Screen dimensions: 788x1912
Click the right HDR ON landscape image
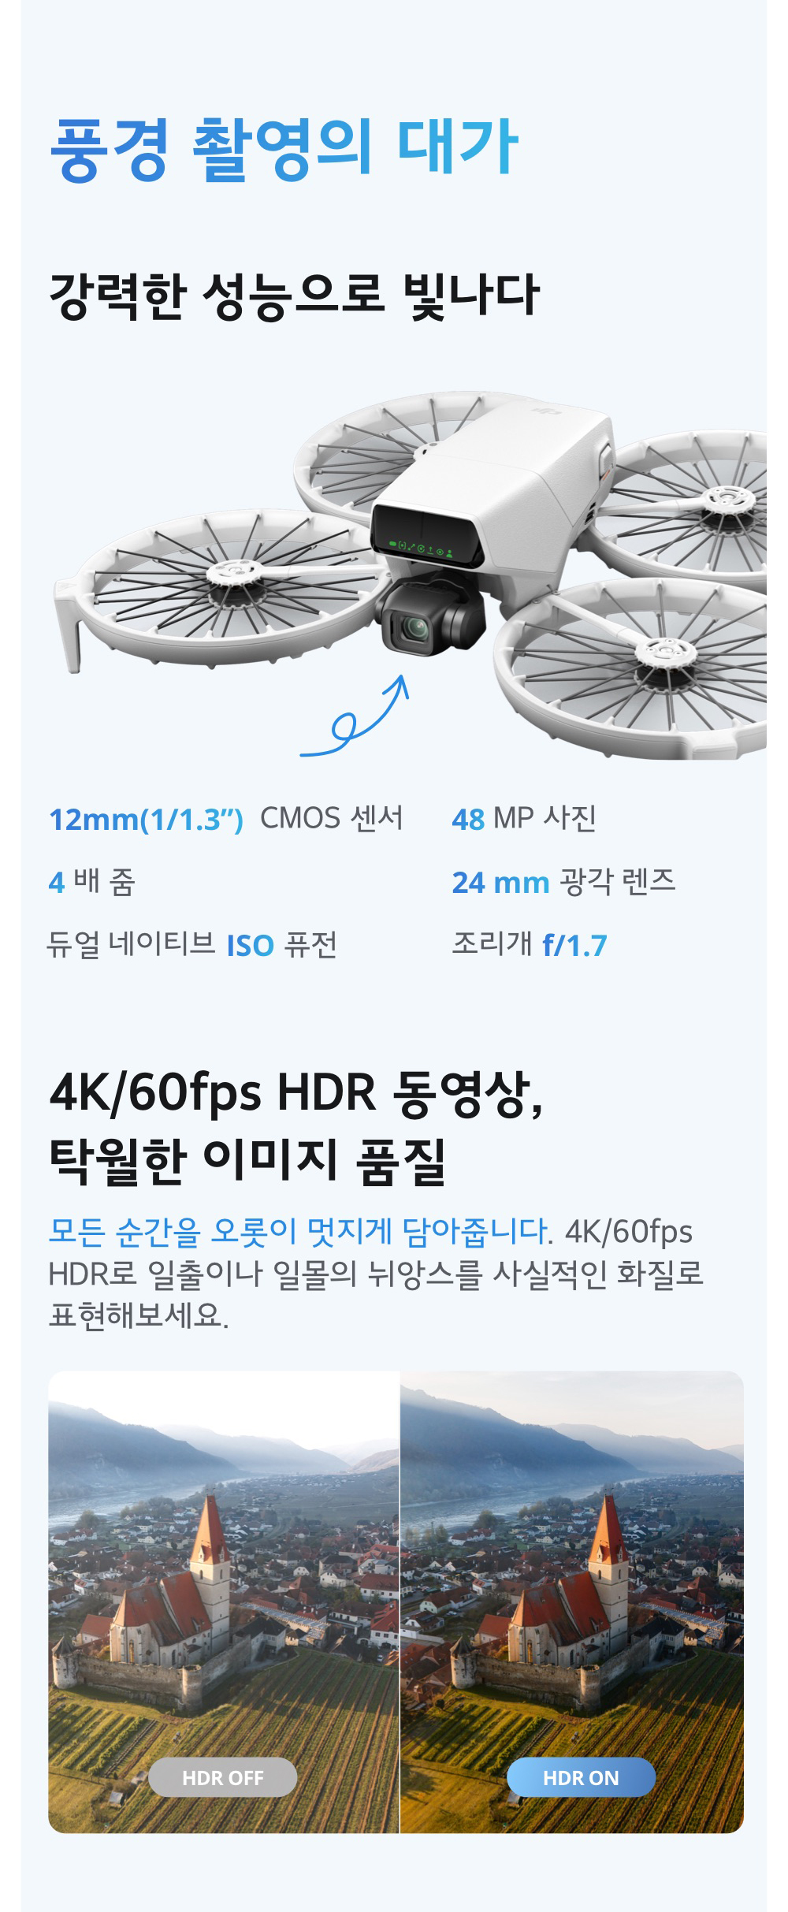[572, 1601]
